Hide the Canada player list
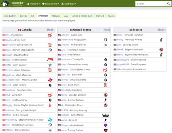 pos(51,30)
